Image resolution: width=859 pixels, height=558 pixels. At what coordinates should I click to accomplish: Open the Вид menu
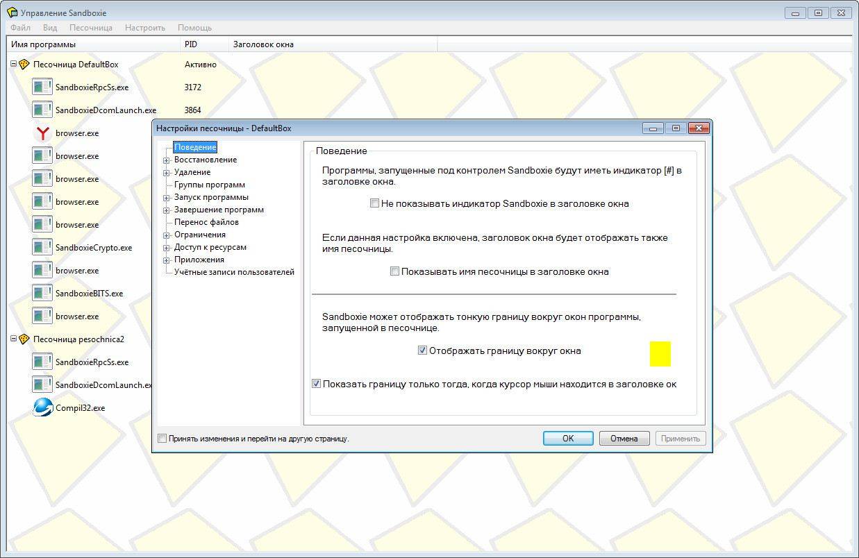50,28
